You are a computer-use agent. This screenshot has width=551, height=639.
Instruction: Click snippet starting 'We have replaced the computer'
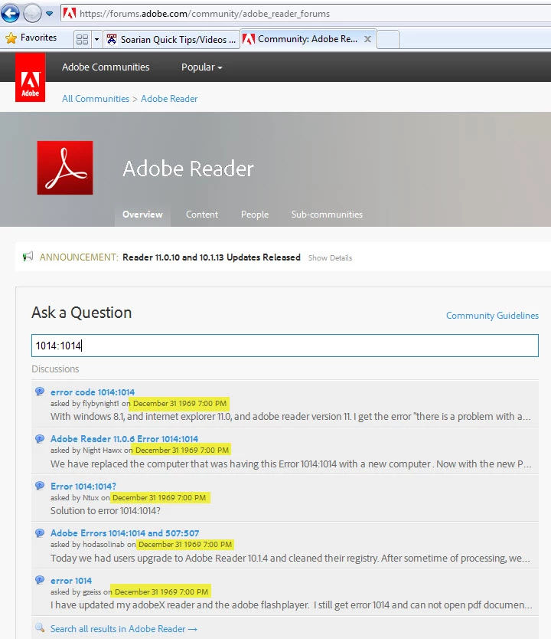pyautogui.click(x=291, y=464)
